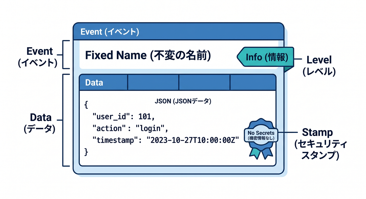The image size is (366, 199).
Task: Click the user_id line in the JSON
Action: point(124,117)
